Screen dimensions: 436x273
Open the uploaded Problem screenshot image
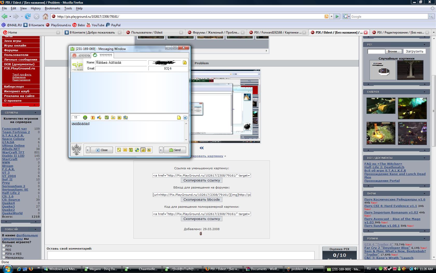pyautogui.click(x=226, y=106)
